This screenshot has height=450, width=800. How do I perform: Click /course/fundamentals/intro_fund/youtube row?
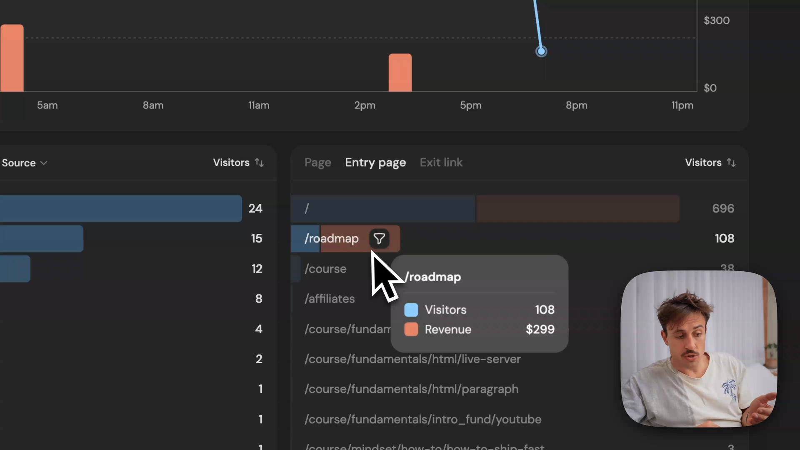422,419
